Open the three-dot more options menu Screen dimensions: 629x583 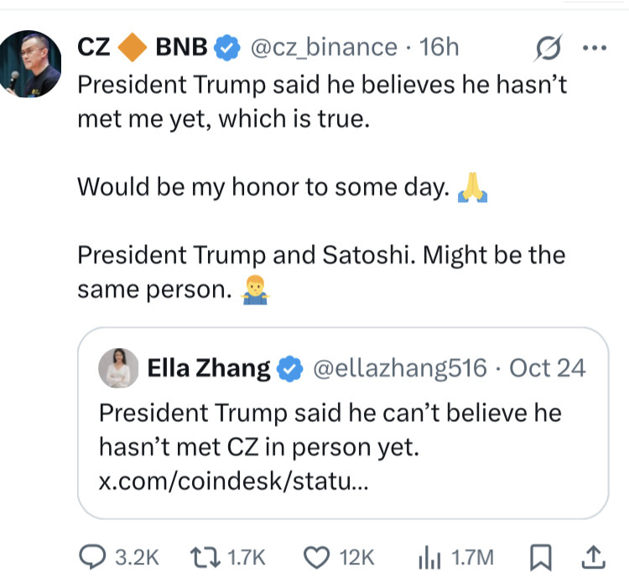tap(593, 48)
